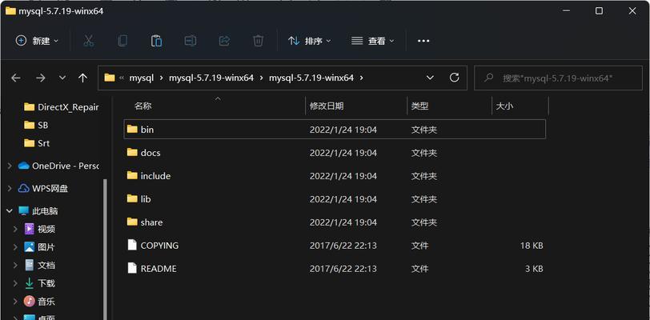Maximize the explorer window
Image resolution: width=650 pixels, height=320 pixels.
599,11
